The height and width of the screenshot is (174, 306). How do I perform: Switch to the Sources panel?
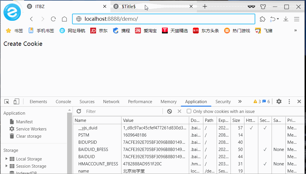tap(87, 102)
